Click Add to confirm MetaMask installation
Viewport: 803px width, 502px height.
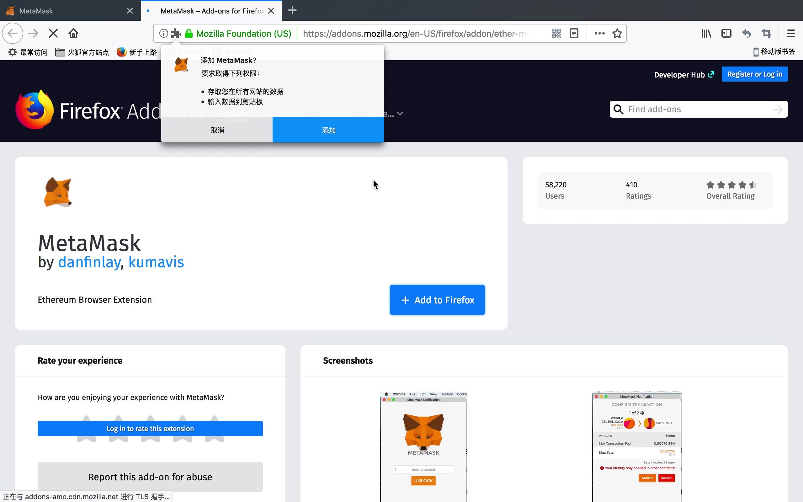coord(328,130)
